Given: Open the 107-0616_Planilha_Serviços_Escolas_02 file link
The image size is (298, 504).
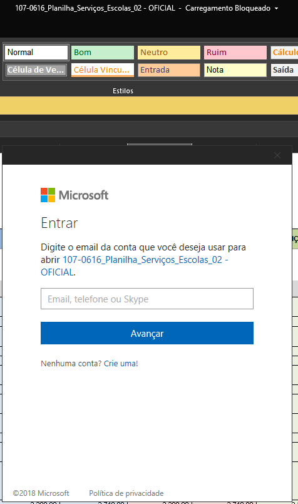Looking at the screenshot, I should [x=135, y=266].
